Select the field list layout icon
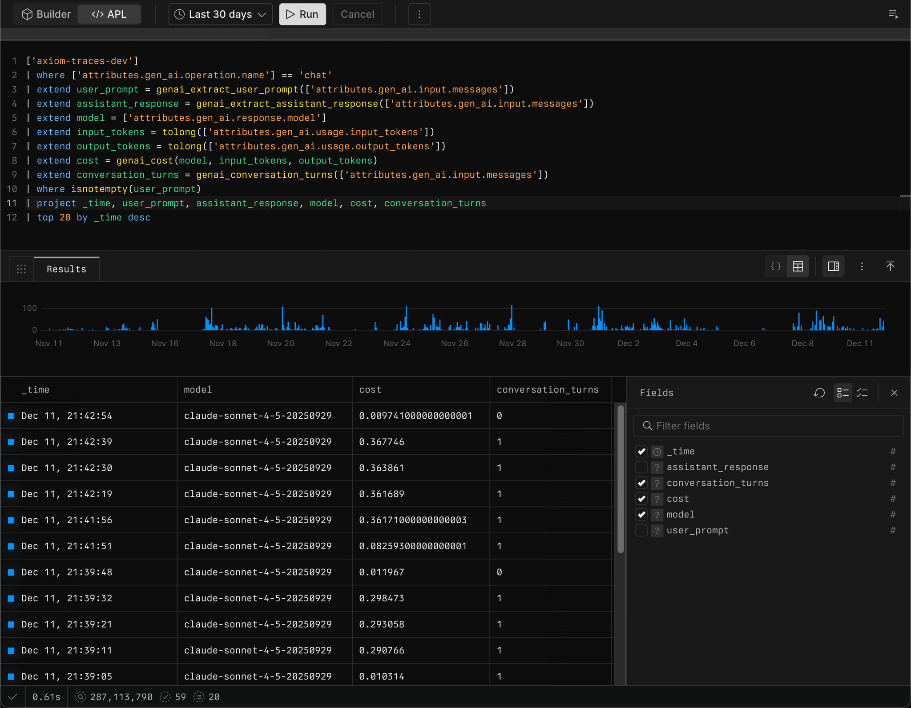Screen dimensions: 911x708 (842, 393)
